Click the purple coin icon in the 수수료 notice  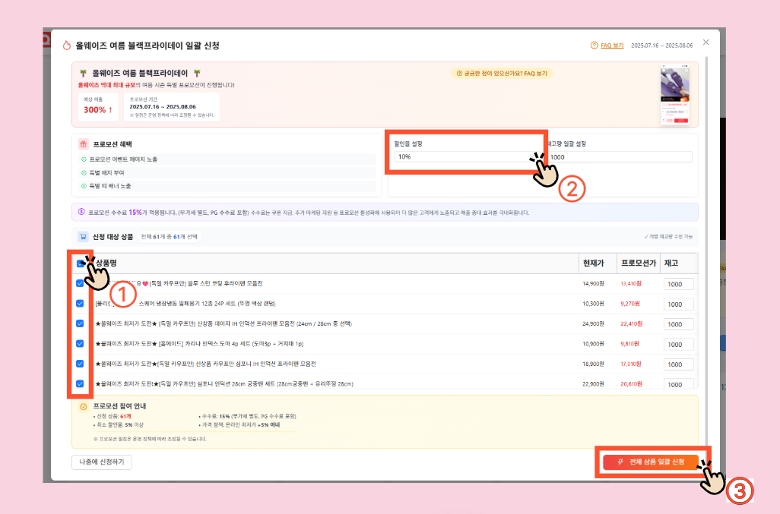tap(82, 213)
